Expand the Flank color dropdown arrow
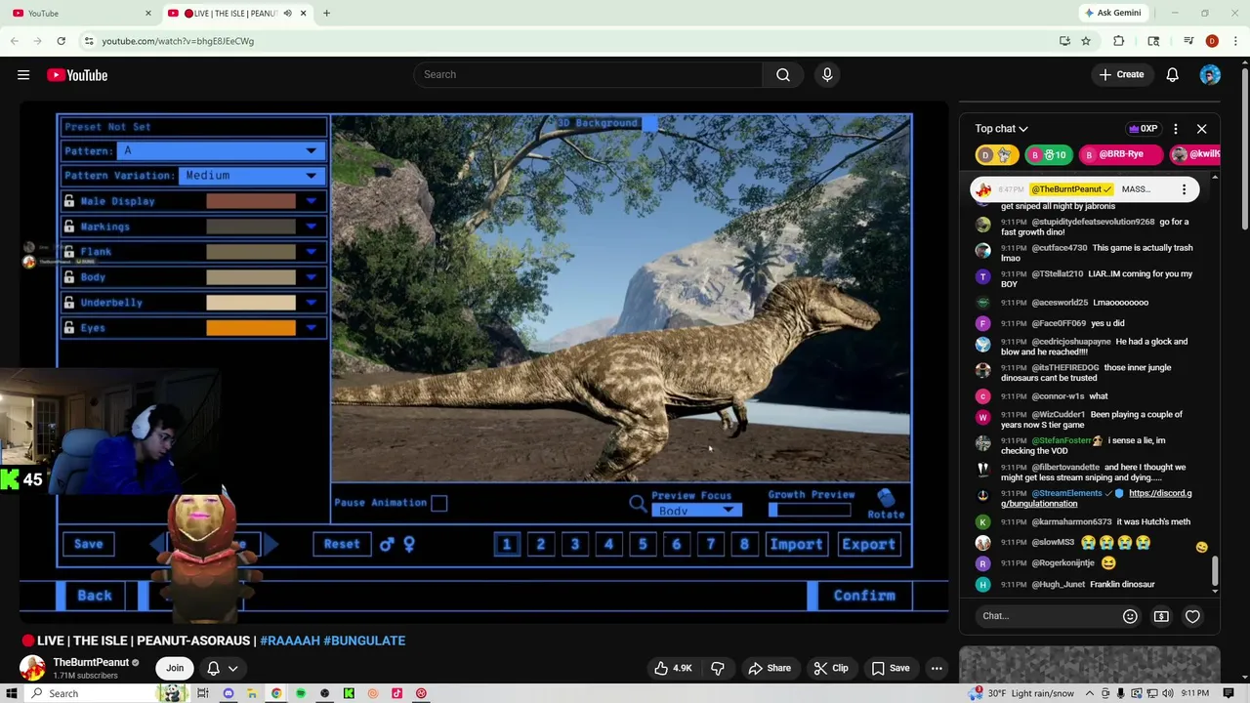Image resolution: width=1250 pixels, height=703 pixels. tap(312, 252)
